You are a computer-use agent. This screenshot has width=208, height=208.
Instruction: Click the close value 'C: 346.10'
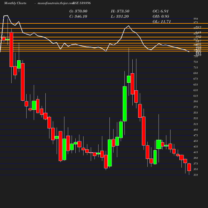click(78, 17)
